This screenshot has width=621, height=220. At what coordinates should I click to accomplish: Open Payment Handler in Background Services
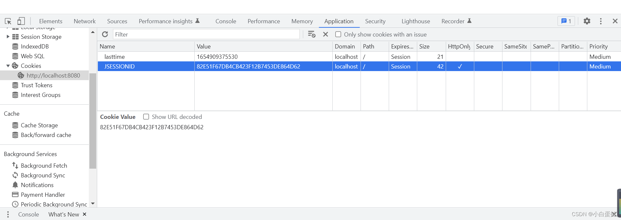[x=43, y=194]
